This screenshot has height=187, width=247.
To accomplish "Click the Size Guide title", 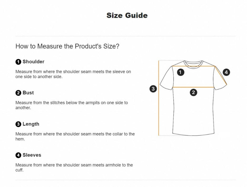I will 127,15.
